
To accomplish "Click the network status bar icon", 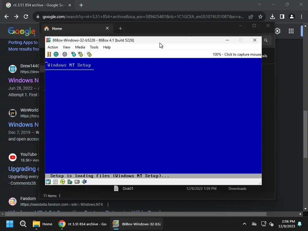I will click(x=70, y=182).
